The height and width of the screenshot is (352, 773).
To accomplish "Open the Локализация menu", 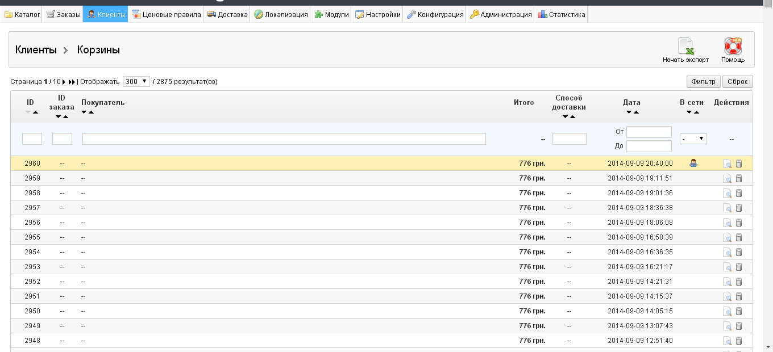I will point(280,15).
